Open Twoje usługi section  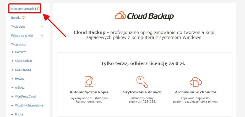[x=19, y=44]
